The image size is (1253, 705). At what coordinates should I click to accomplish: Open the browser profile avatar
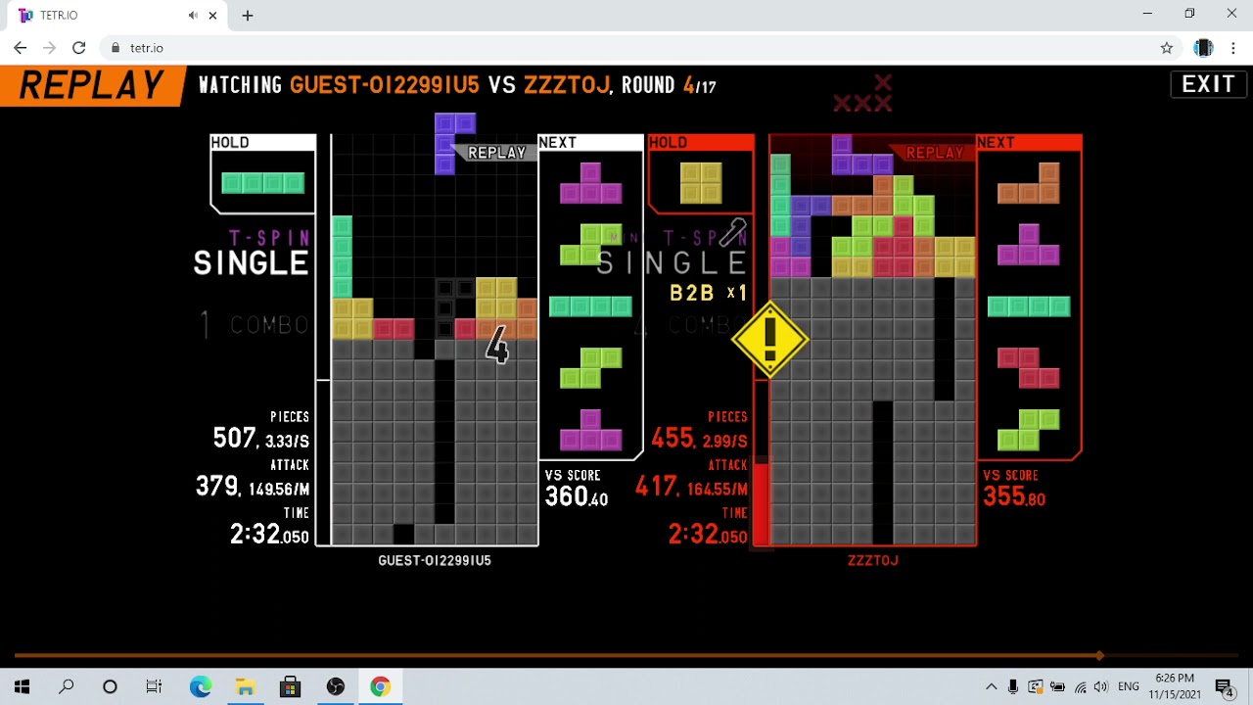tap(1203, 47)
